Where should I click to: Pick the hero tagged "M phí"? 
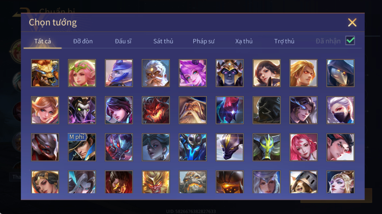pyautogui.click(x=82, y=147)
